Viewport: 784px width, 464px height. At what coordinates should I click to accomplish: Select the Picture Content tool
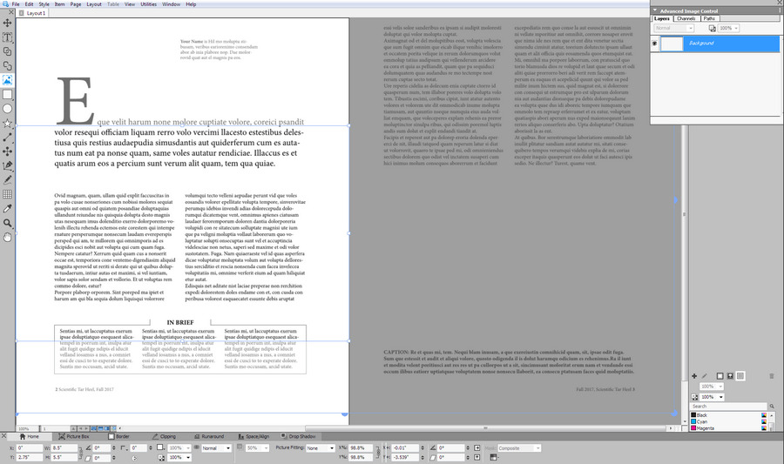pos(8,80)
